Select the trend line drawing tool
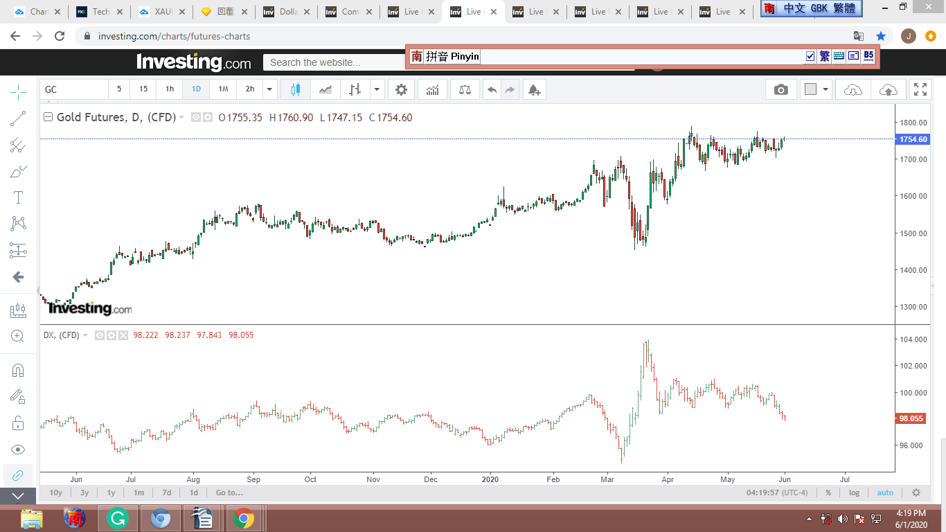 [x=18, y=118]
